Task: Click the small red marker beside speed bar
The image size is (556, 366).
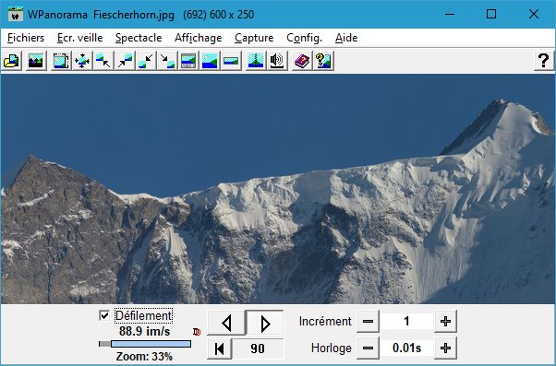Action: (x=197, y=332)
